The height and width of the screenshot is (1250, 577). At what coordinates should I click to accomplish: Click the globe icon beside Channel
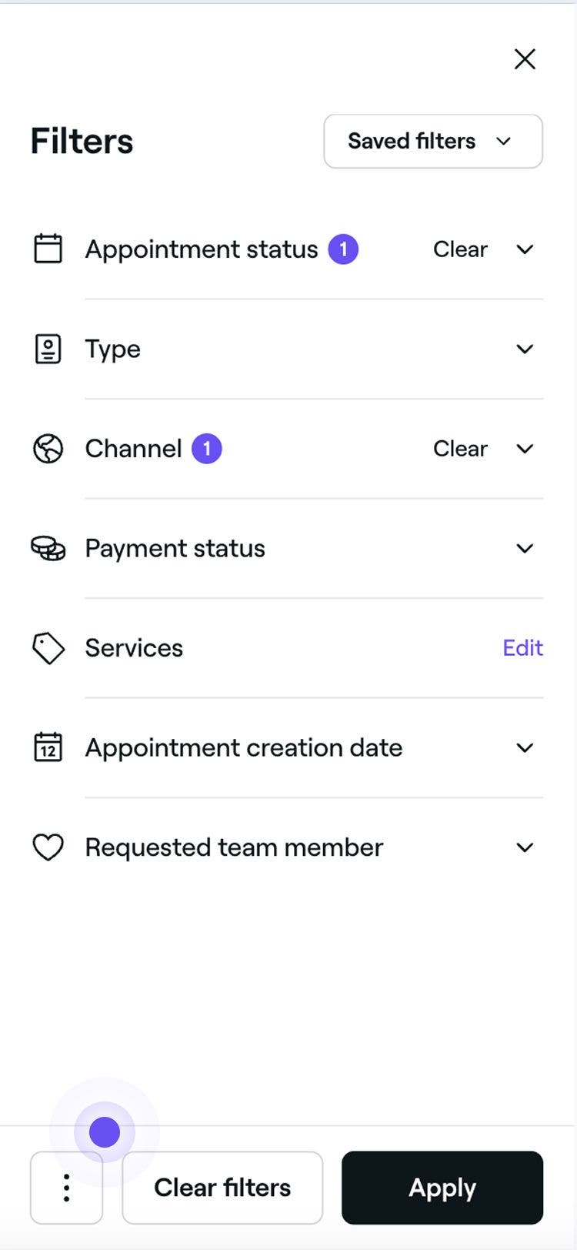48,448
